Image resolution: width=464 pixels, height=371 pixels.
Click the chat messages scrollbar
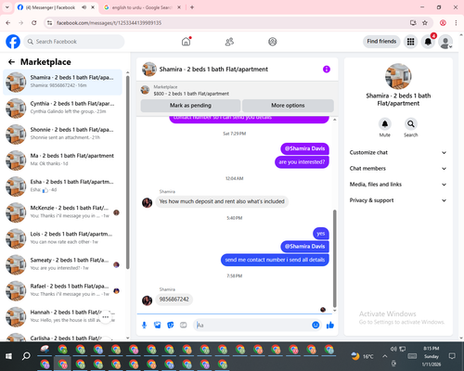click(334, 259)
